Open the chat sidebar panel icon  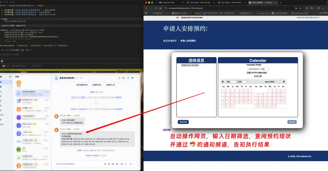click(132, 78)
